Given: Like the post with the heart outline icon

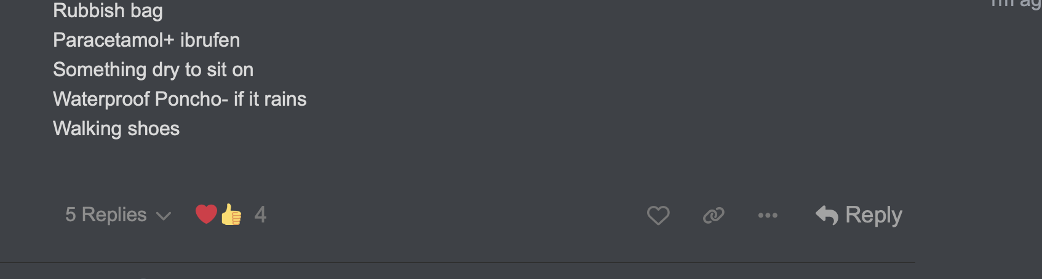Looking at the screenshot, I should (x=658, y=215).
